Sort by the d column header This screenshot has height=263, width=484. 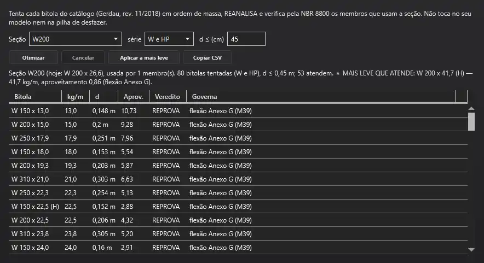[x=103, y=96]
